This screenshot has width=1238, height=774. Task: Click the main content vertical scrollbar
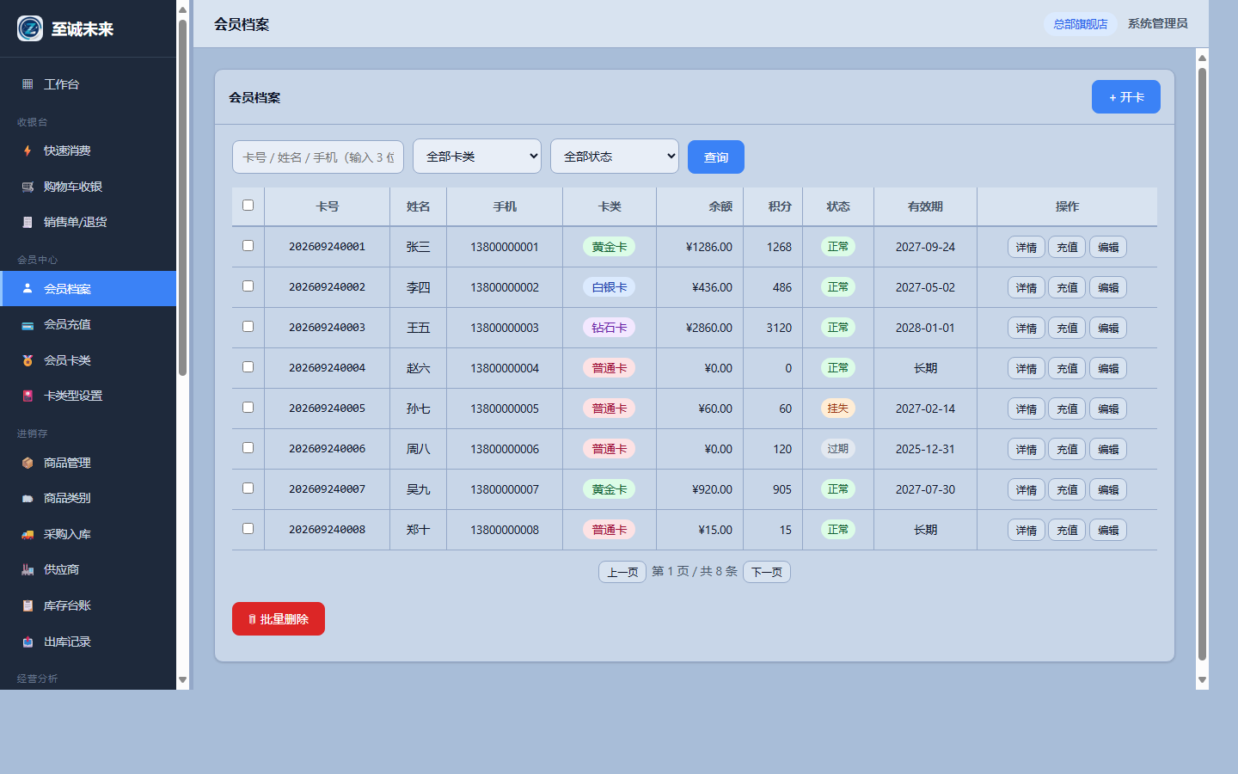[x=1202, y=364]
